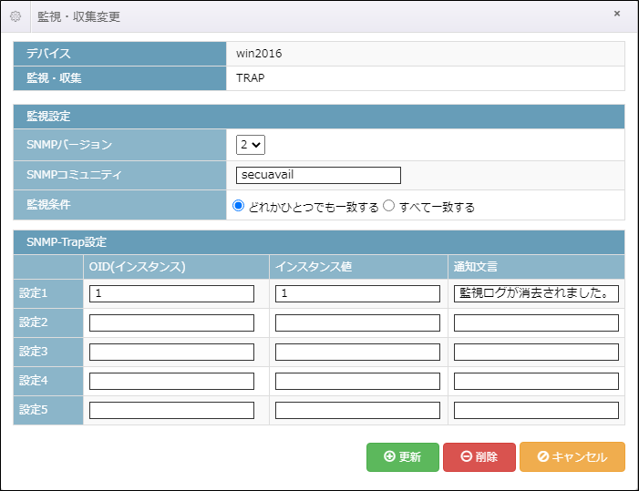Click the 設定1 通知文言 text field
639x491 pixels.
coord(536,293)
